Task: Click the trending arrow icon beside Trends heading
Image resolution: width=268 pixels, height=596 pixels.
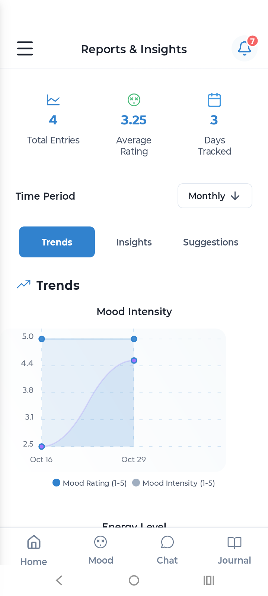Action: click(x=23, y=284)
